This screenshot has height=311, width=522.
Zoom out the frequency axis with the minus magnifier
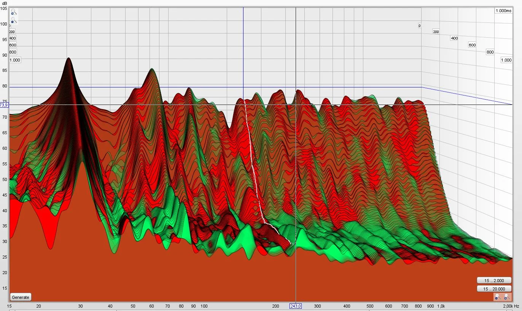[497, 297]
